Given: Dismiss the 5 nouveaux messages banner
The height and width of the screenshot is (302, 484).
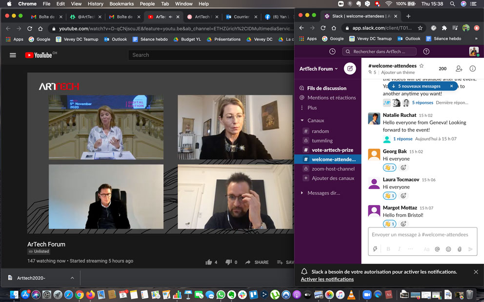Looking at the screenshot, I should [x=451, y=86].
